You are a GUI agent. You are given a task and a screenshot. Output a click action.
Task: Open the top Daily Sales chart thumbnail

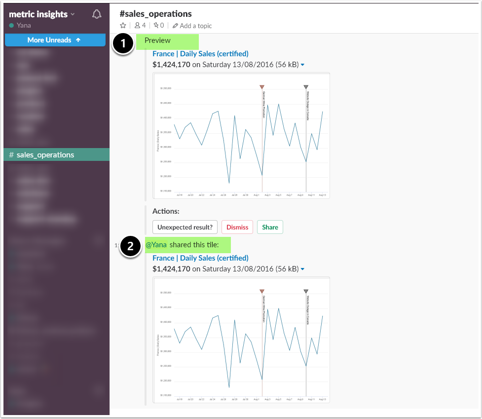(x=241, y=136)
